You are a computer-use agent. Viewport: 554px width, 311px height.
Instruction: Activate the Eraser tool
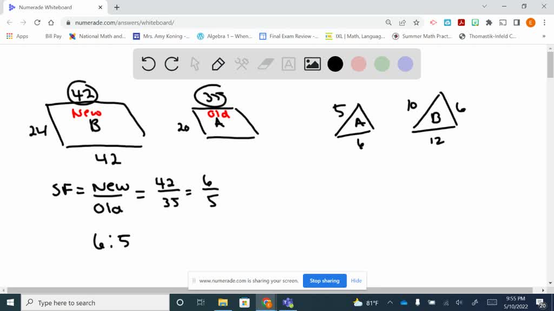coord(266,64)
